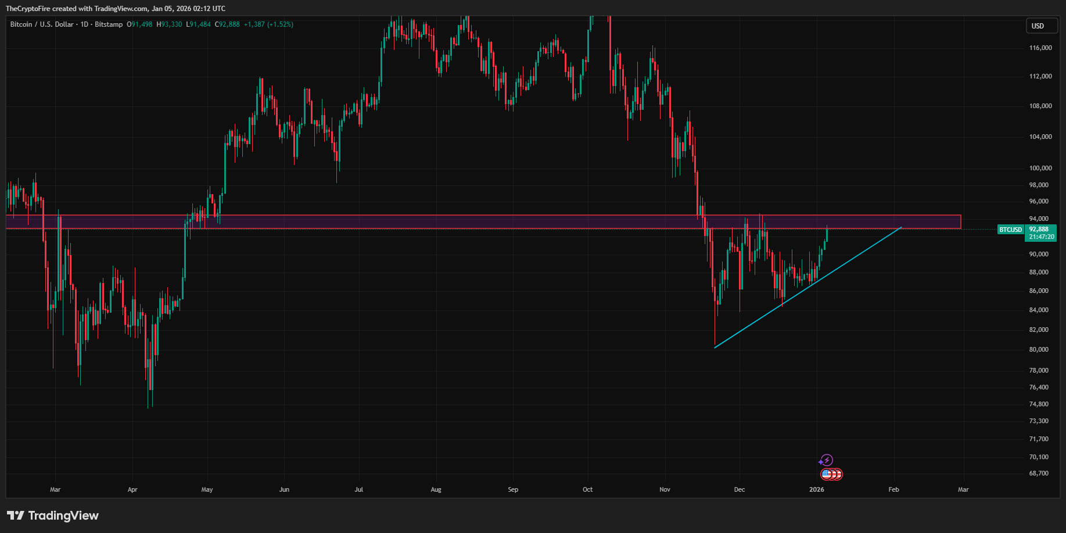Image resolution: width=1066 pixels, height=533 pixels.
Task: Click the +1,387 (+1.52%) change text
Action: point(268,24)
